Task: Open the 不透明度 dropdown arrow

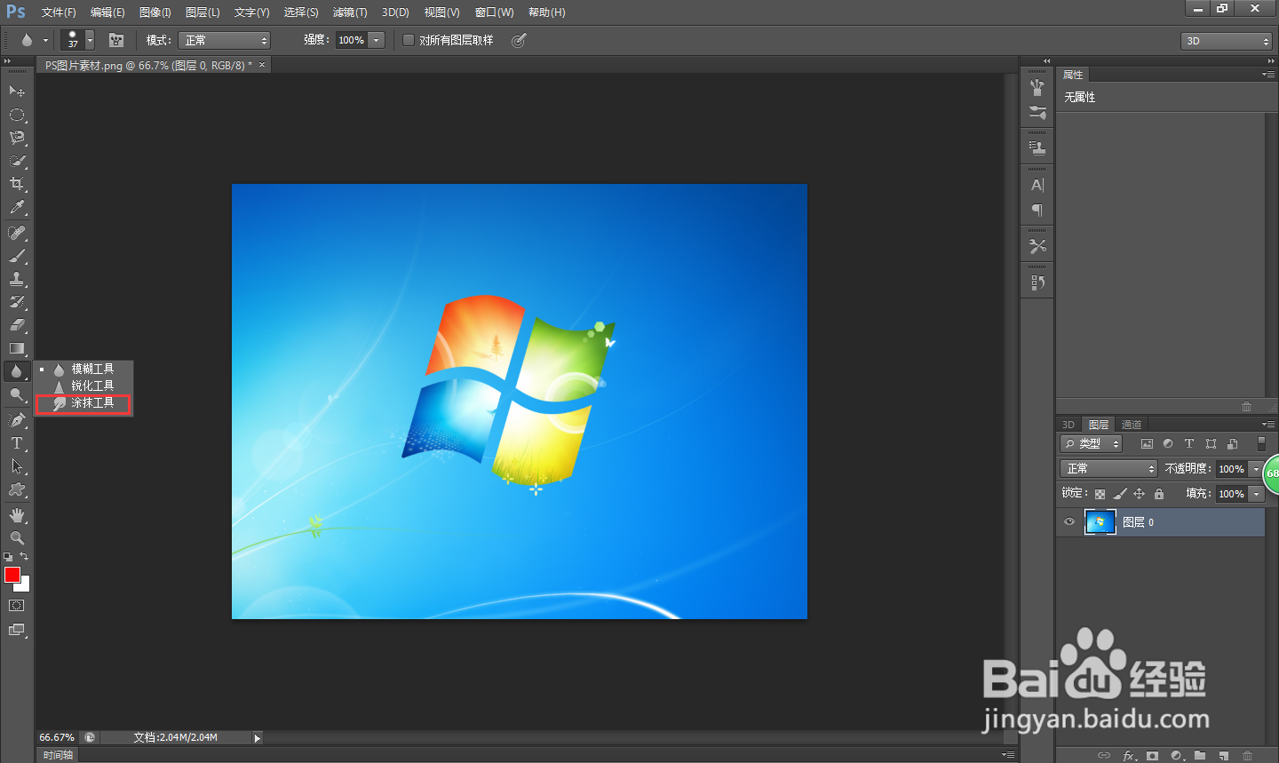Action: [1256, 468]
